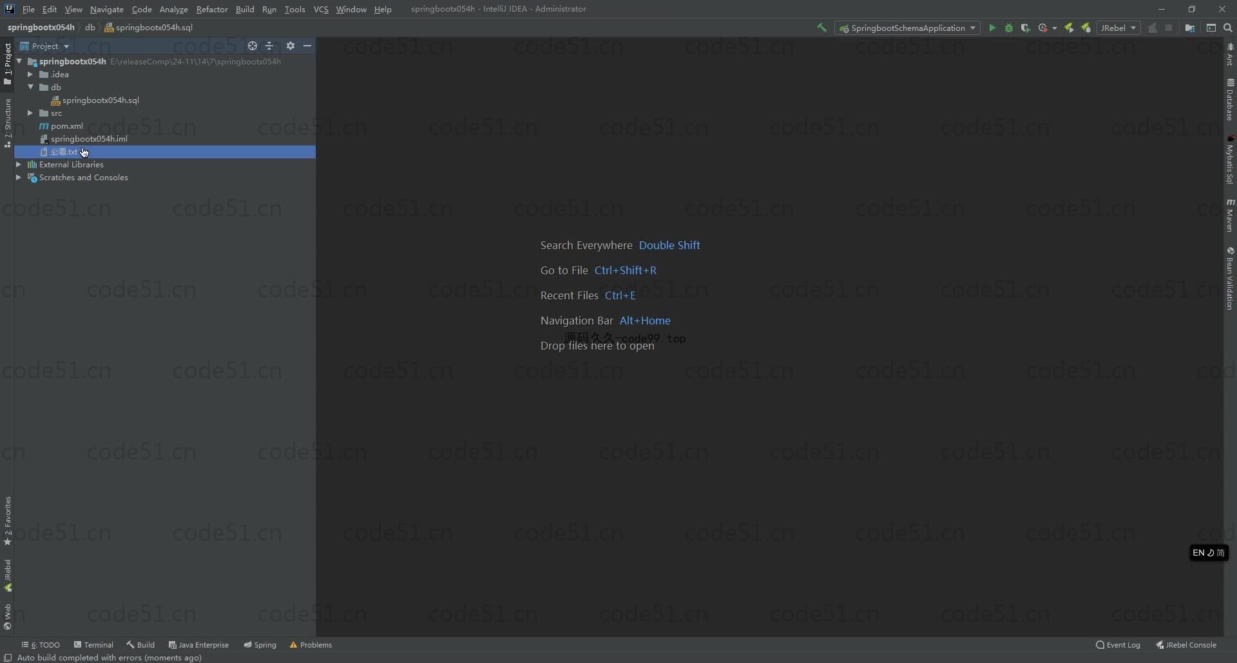This screenshot has height=663, width=1237.
Task: Hide the Project tool window
Action: [307, 46]
